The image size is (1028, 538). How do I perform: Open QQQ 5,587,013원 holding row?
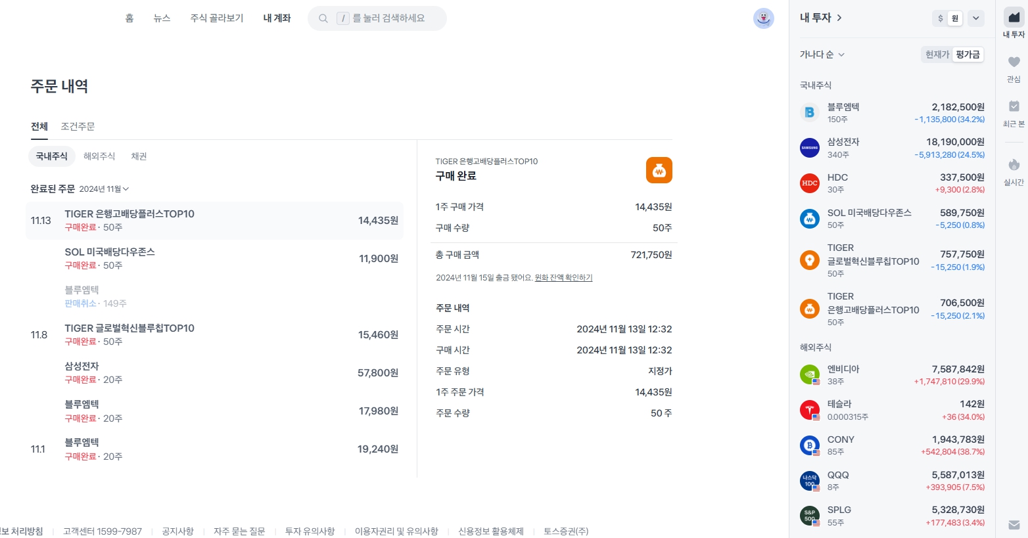892,481
